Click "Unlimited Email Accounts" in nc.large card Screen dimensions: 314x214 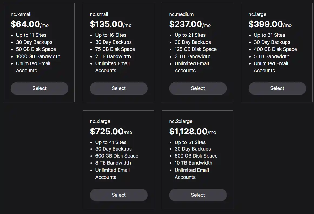(x=271, y=67)
